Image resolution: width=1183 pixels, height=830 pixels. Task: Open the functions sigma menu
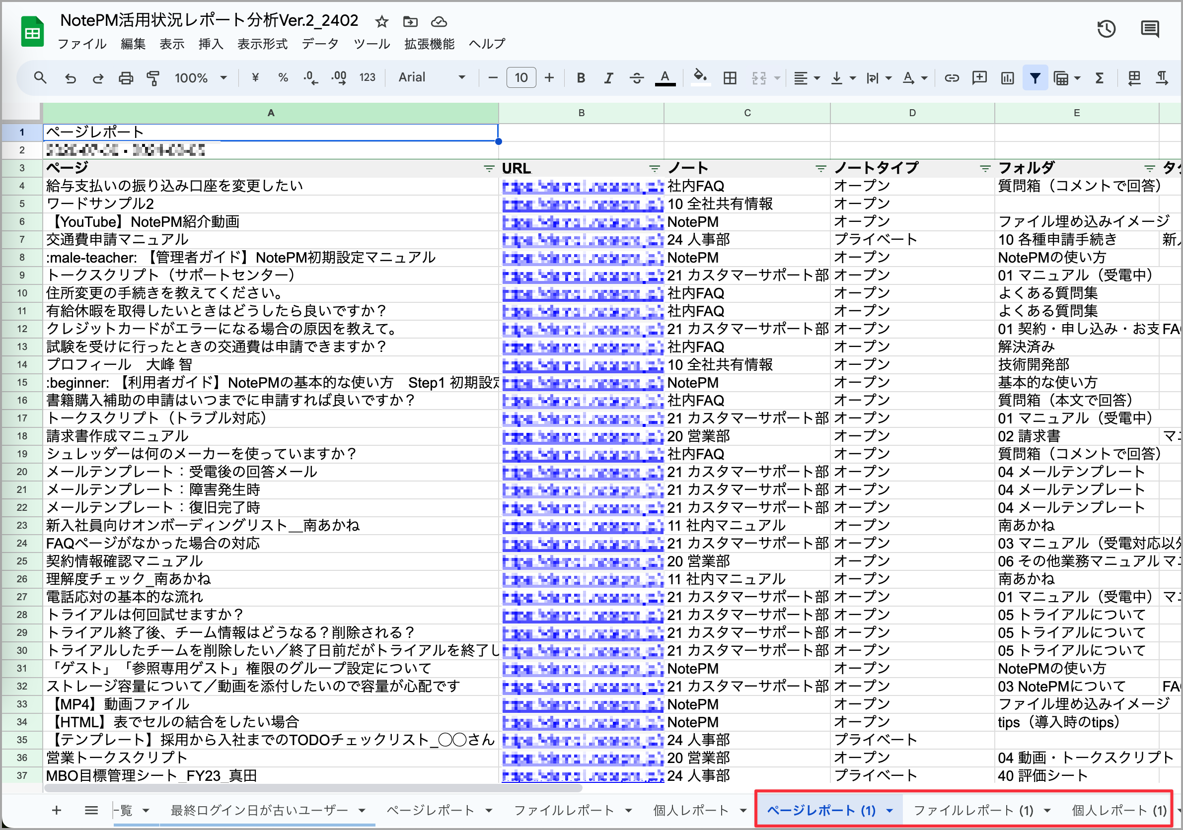(1100, 78)
